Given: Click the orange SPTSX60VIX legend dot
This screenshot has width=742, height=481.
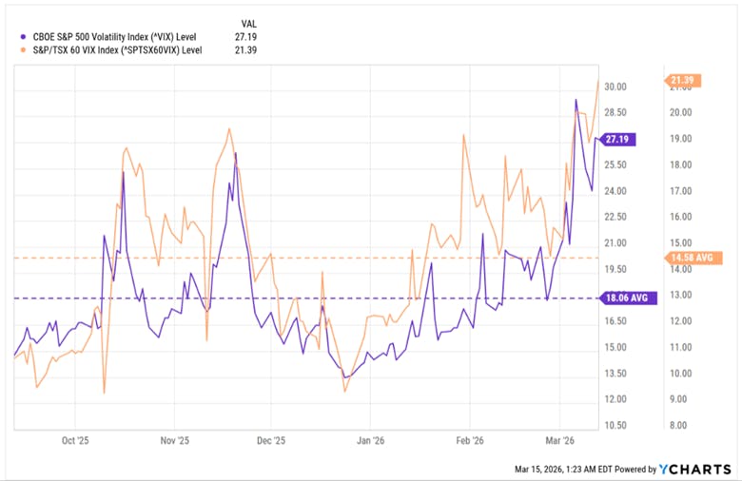Looking at the screenshot, I should pyautogui.click(x=23, y=50).
